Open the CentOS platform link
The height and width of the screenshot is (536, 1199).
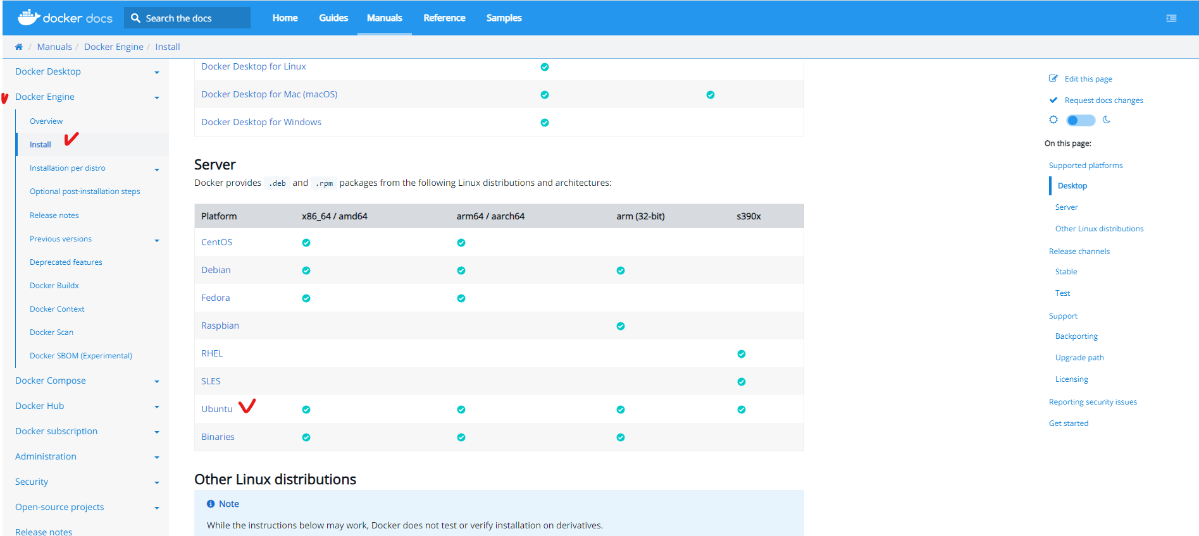pyautogui.click(x=216, y=242)
